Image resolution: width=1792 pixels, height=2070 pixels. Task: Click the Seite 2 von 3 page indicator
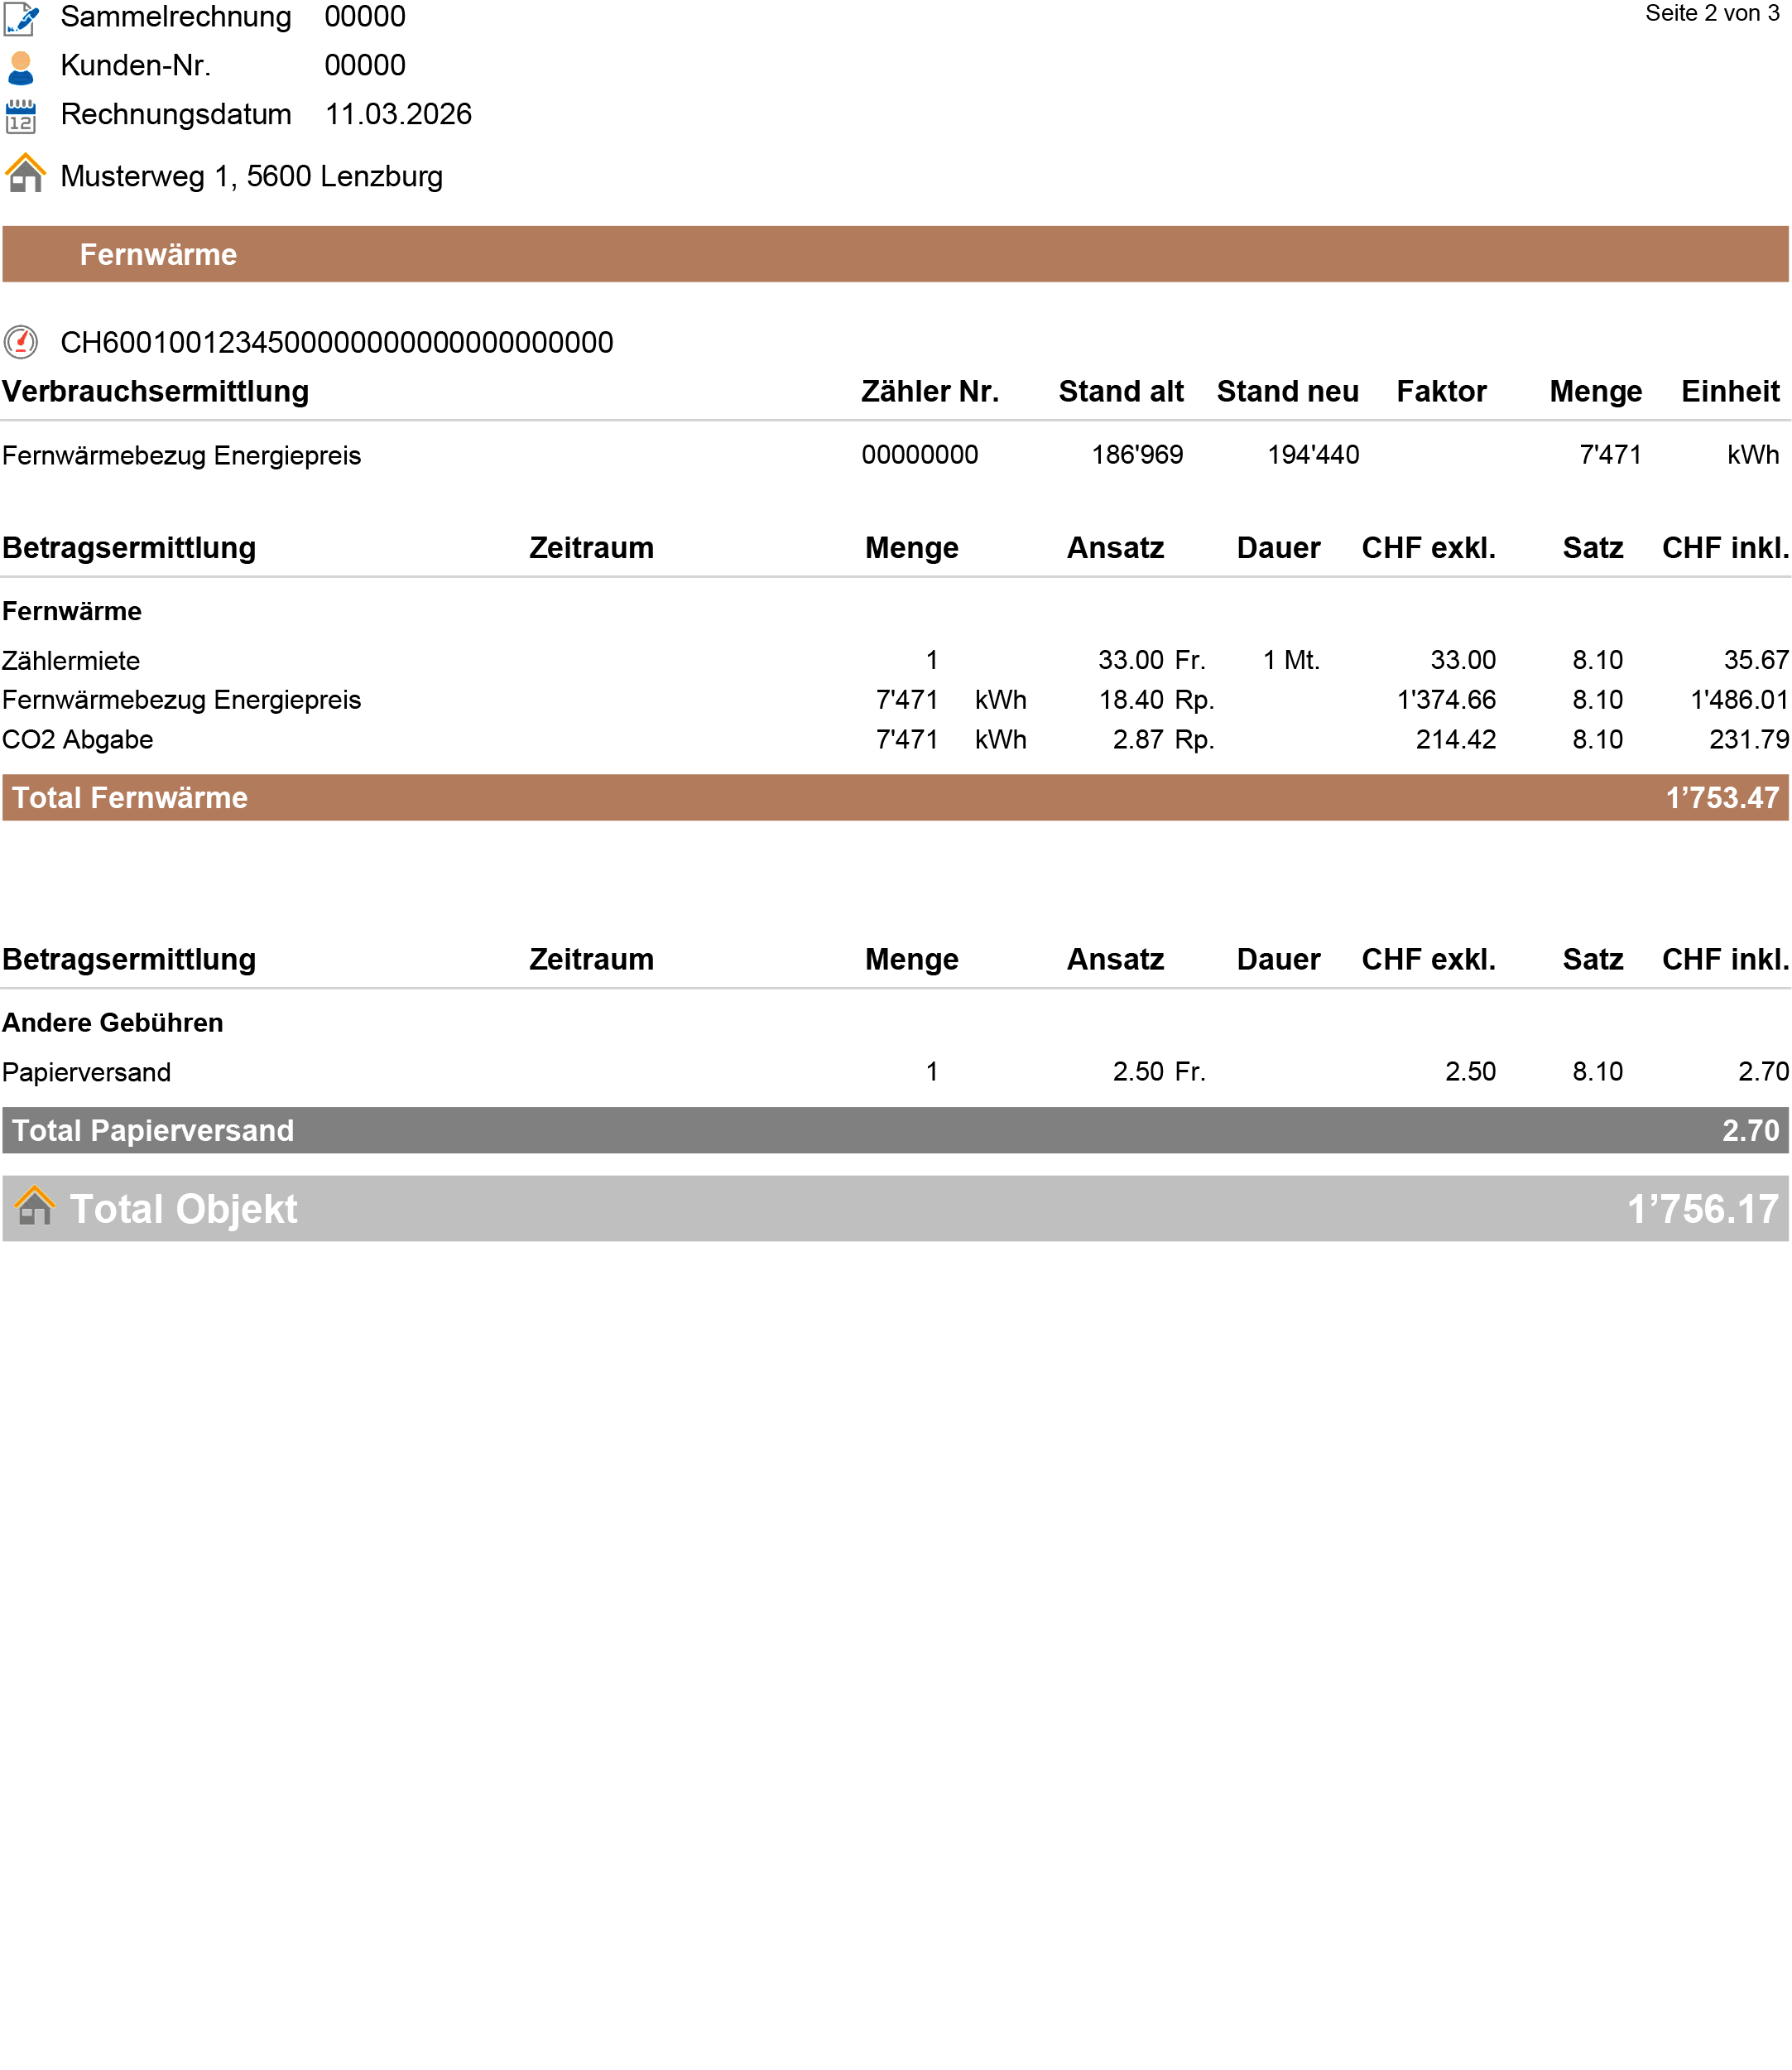pos(1711,14)
